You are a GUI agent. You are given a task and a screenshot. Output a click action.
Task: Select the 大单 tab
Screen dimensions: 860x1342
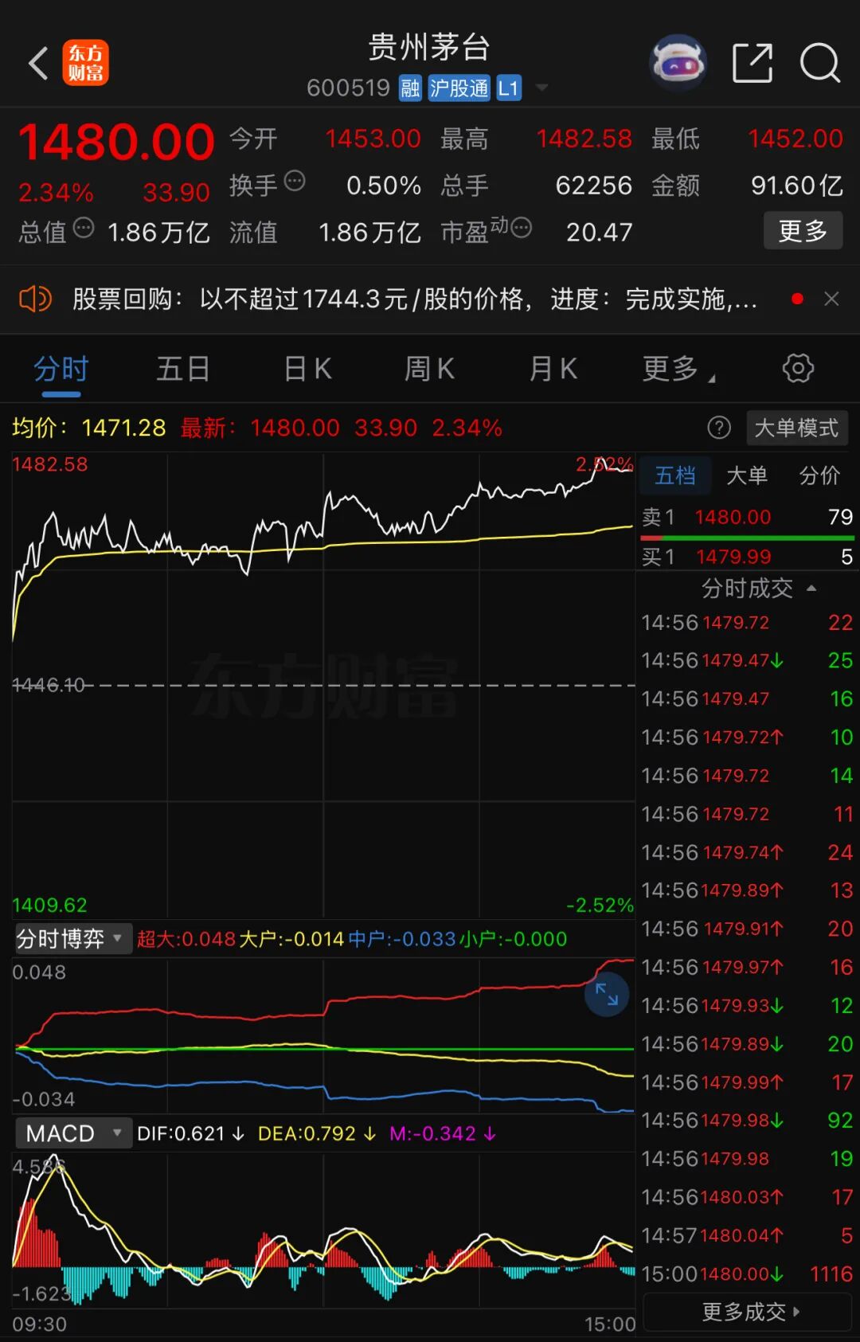(x=747, y=475)
